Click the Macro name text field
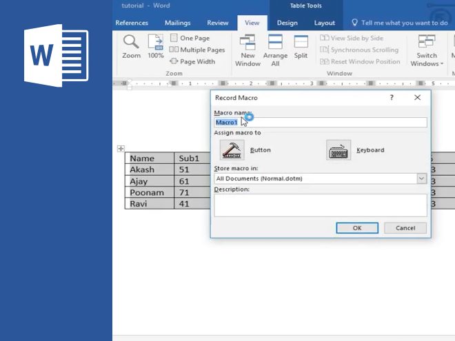 coord(321,123)
